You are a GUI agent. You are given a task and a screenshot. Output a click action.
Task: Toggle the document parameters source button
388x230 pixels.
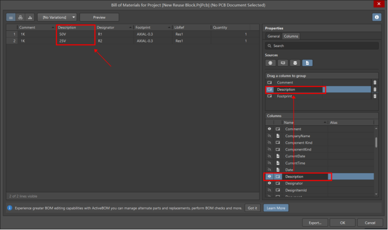pos(307,63)
